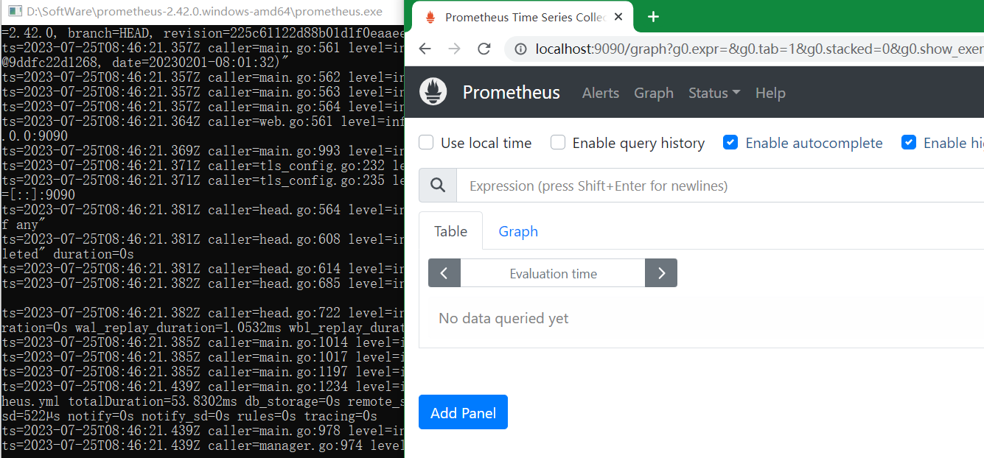Screen dimensions: 984x458
Task: Click the site info icon in address bar
Action: click(x=520, y=49)
